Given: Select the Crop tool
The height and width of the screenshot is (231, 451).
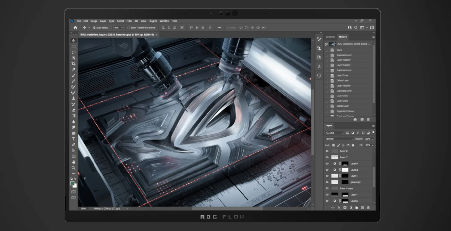Looking at the screenshot, I should 73,64.
